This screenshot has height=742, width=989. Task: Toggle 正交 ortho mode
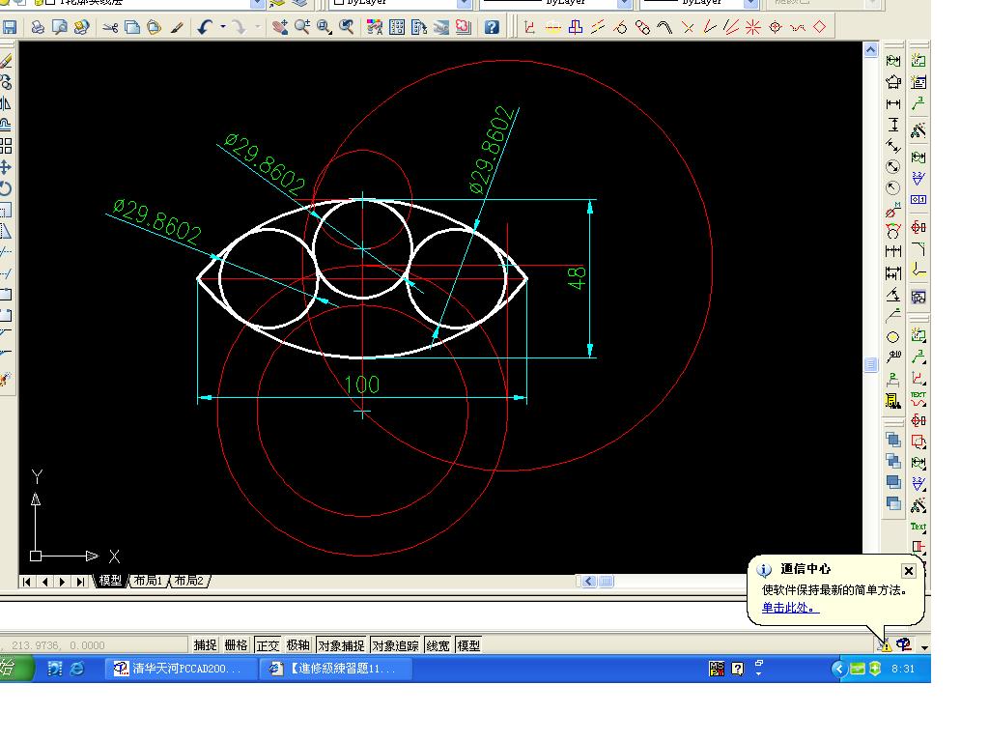268,644
